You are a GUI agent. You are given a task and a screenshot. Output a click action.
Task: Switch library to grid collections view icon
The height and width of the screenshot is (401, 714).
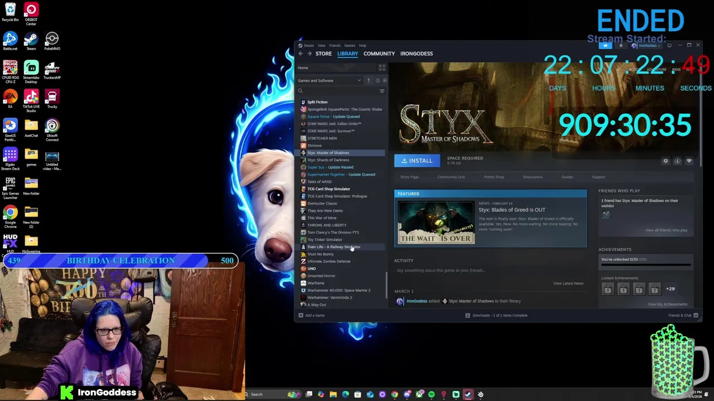click(382, 67)
